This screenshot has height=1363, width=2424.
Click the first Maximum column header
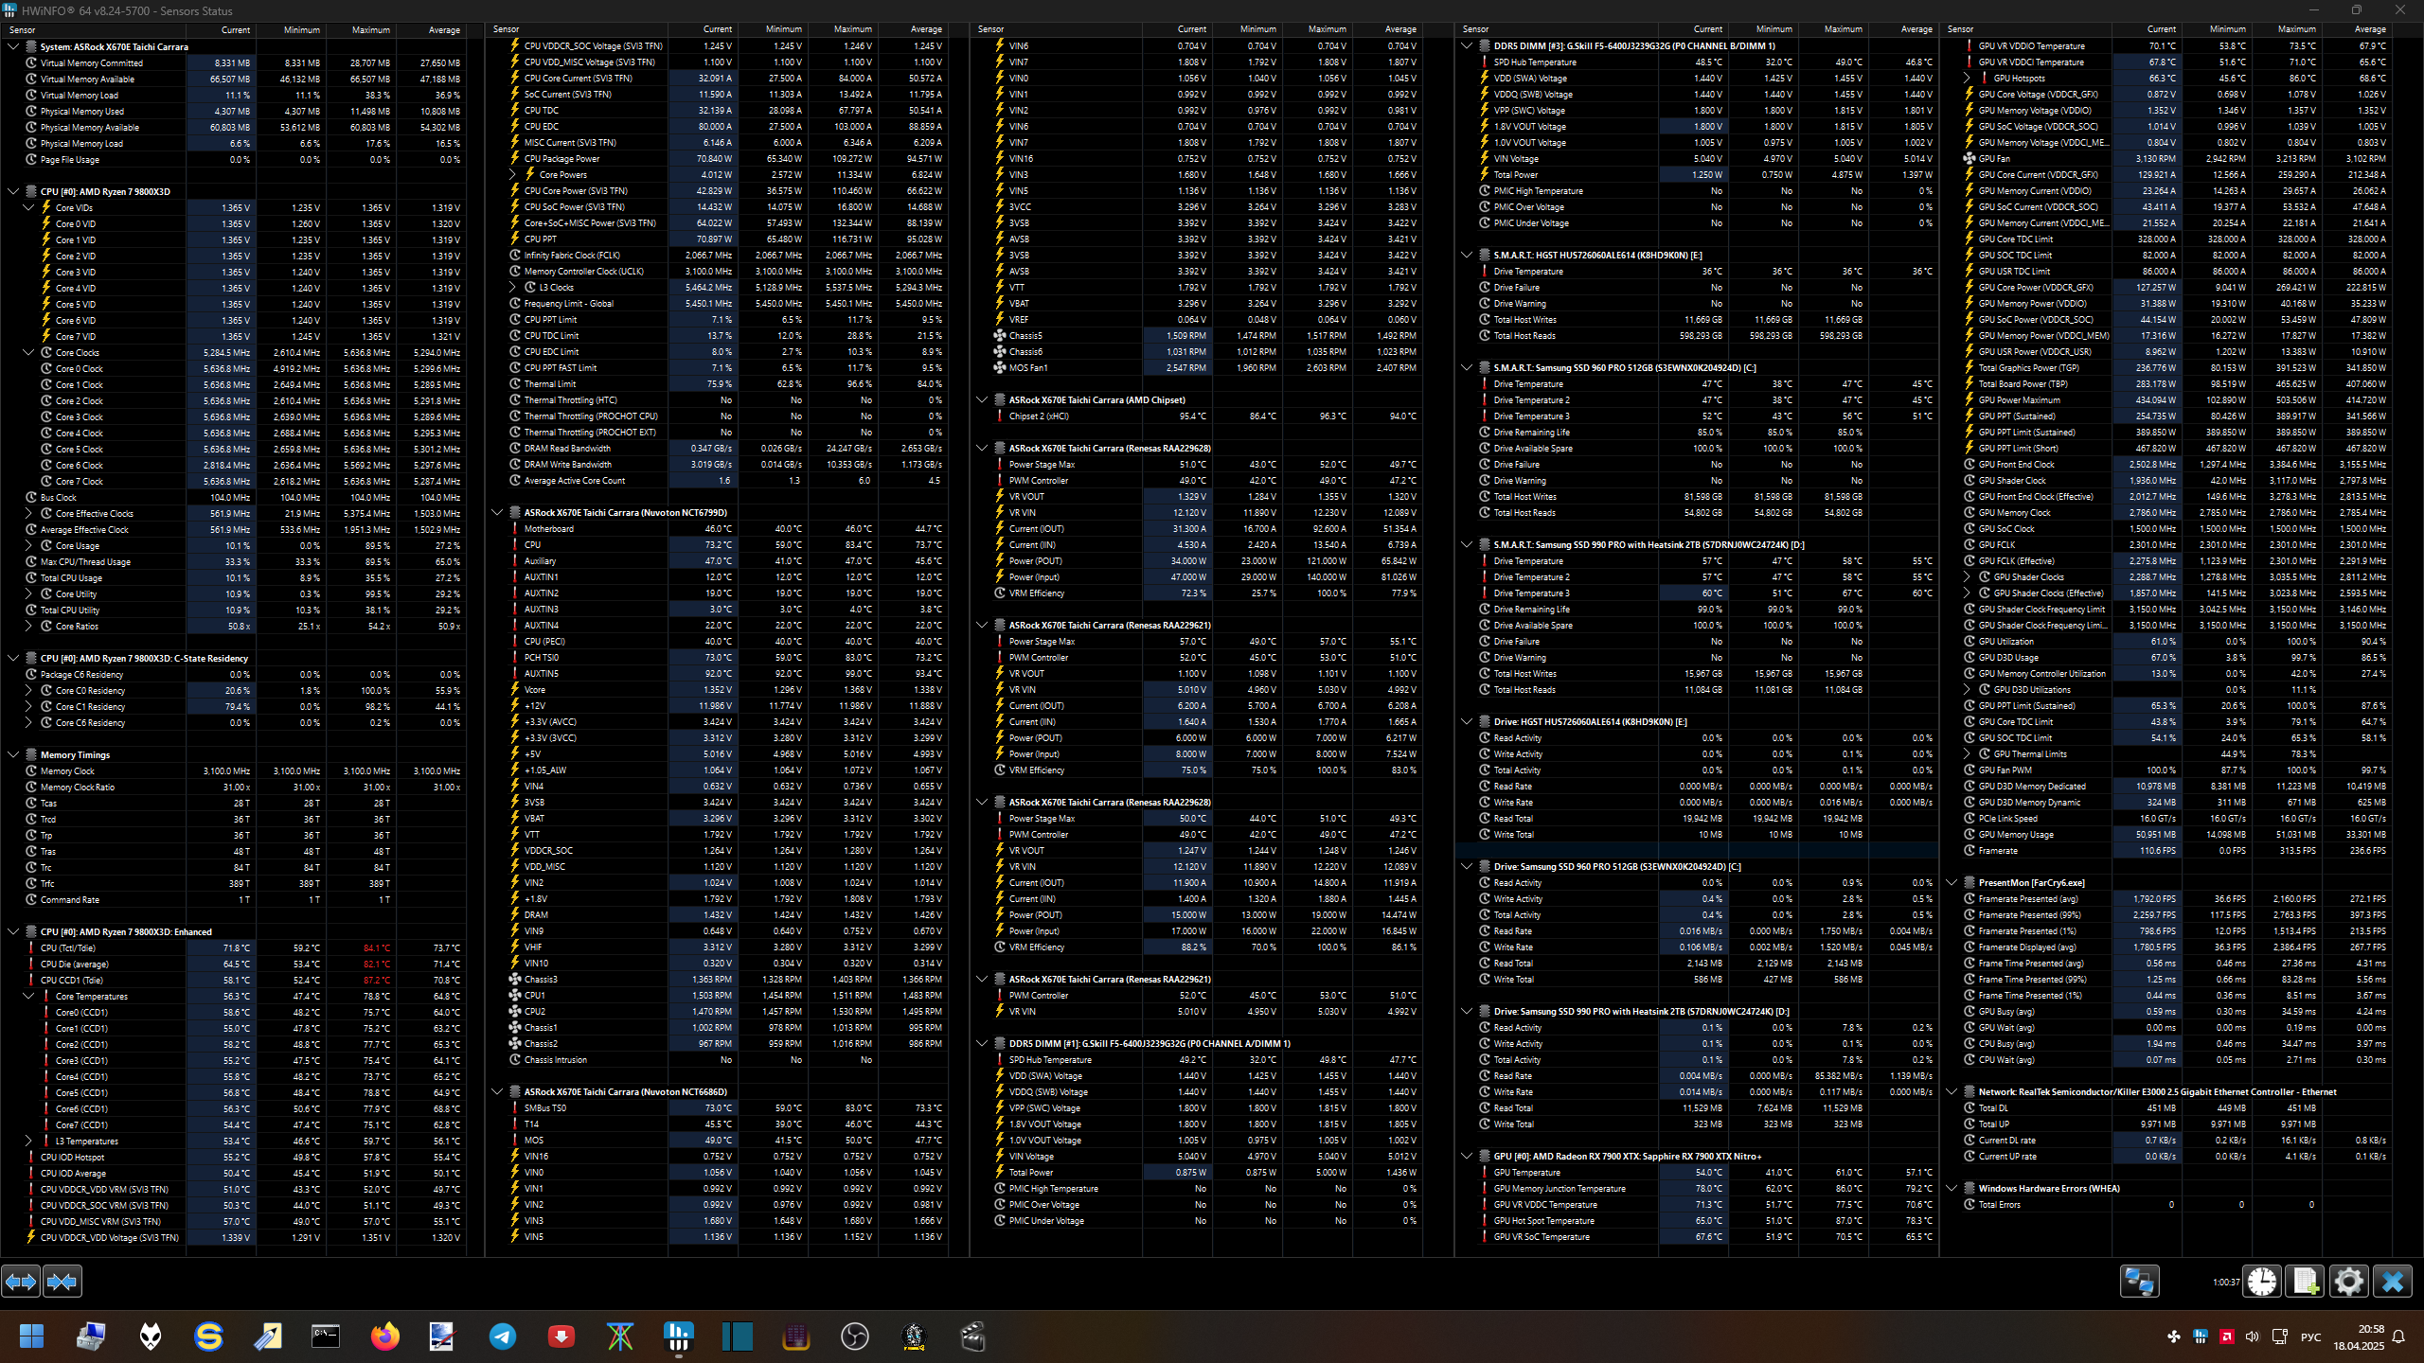[x=370, y=29]
